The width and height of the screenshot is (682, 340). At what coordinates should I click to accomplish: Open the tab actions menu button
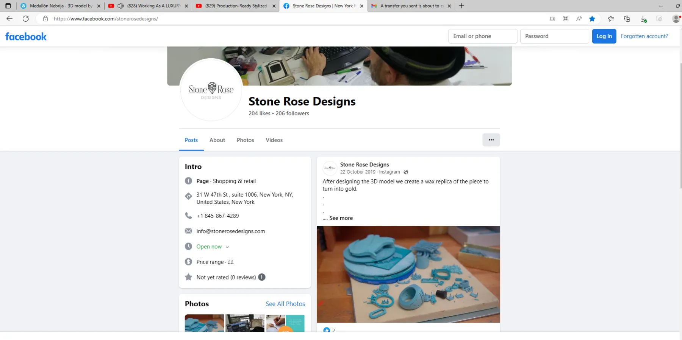point(8,6)
